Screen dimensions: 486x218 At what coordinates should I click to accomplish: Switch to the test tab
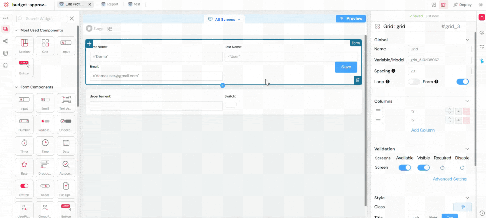134,4
